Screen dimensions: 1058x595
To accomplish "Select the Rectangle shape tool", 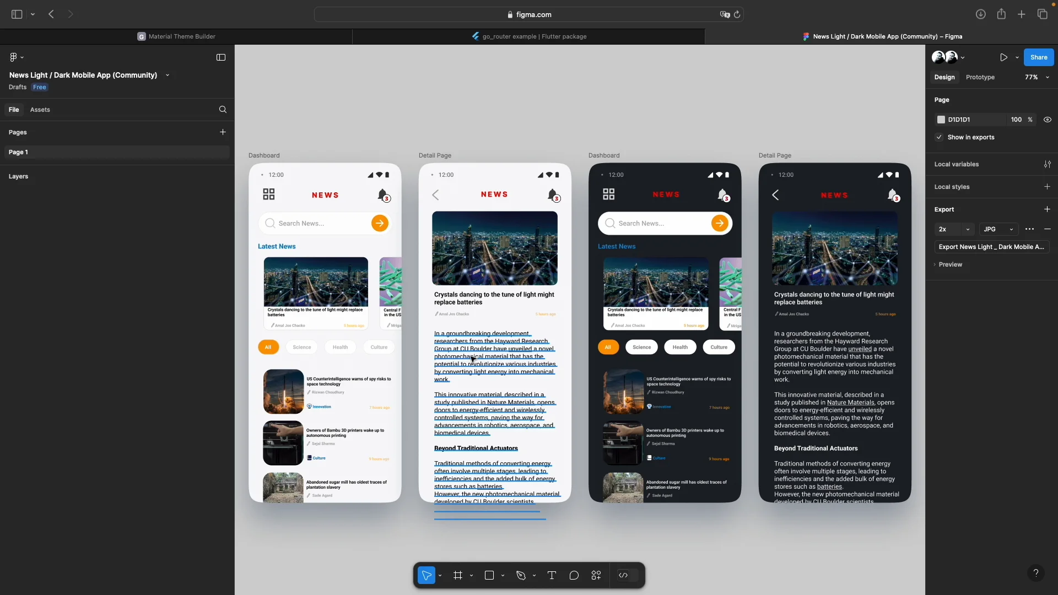I will 489,575.
